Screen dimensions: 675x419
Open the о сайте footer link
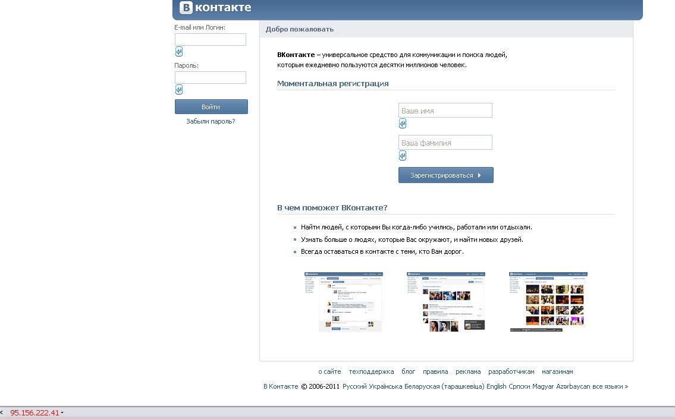329,371
